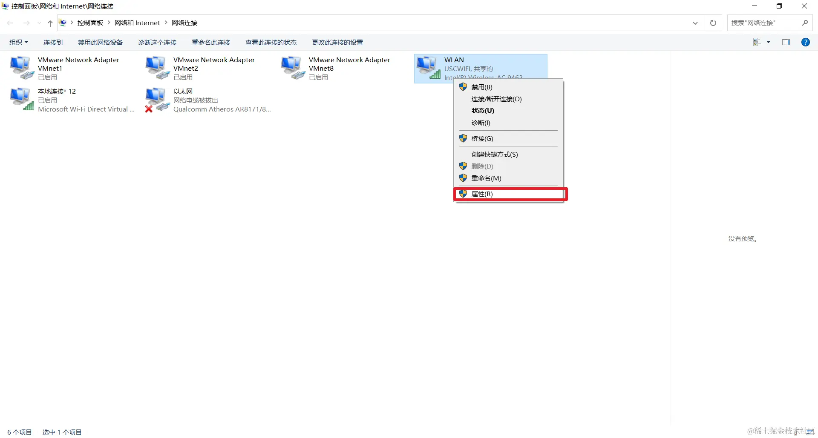Choose 诊断(I) from the context menu
The width and height of the screenshot is (818, 438).
pyautogui.click(x=509, y=123)
